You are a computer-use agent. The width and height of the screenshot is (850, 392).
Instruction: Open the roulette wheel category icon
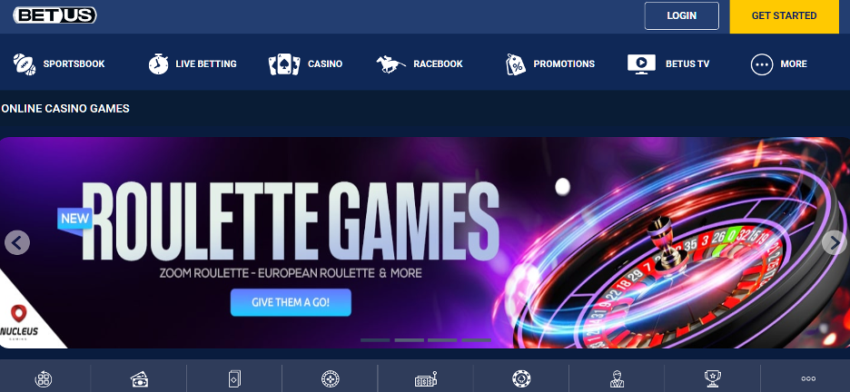331,379
